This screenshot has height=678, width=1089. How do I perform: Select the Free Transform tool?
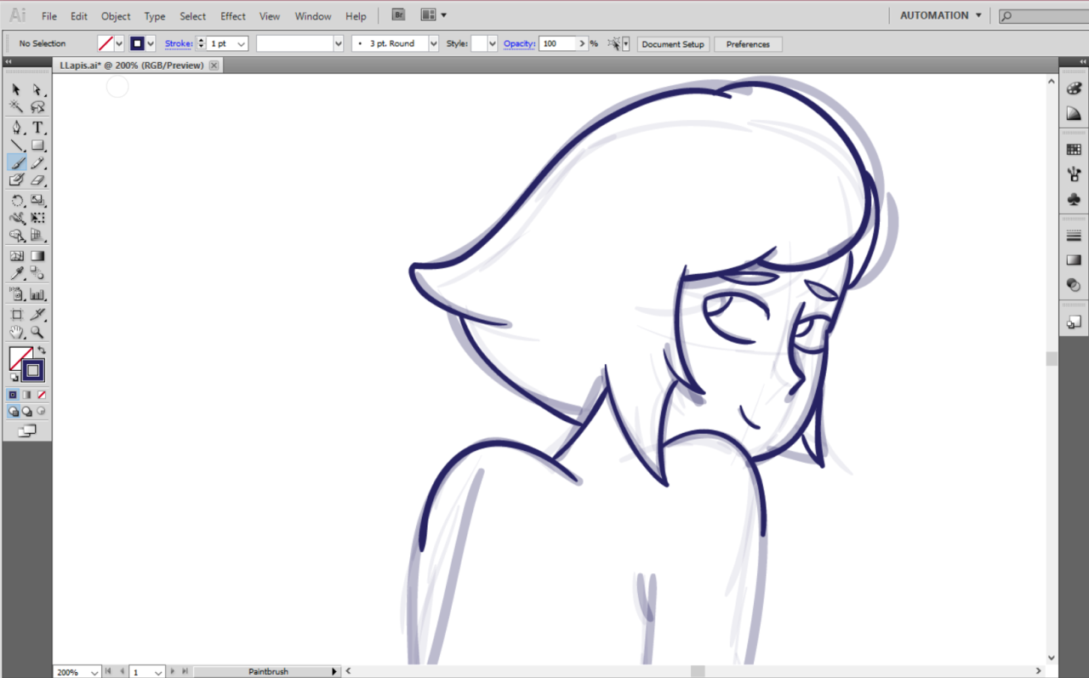pyautogui.click(x=37, y=219)
